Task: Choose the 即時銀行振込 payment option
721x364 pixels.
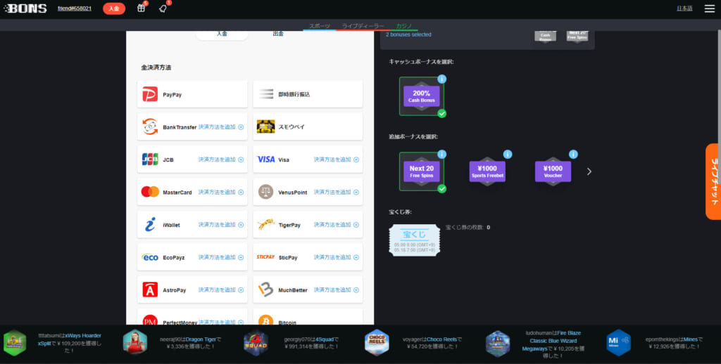Action: 308,94
